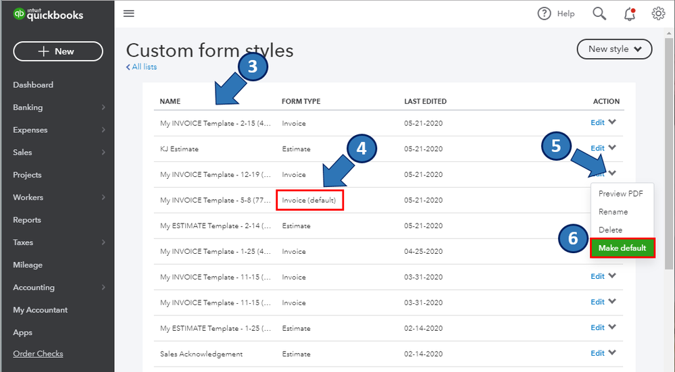Expand action arrow for Sales Acknowledgement
This screenshot has width=675, height=372.
tap(613, 352)
